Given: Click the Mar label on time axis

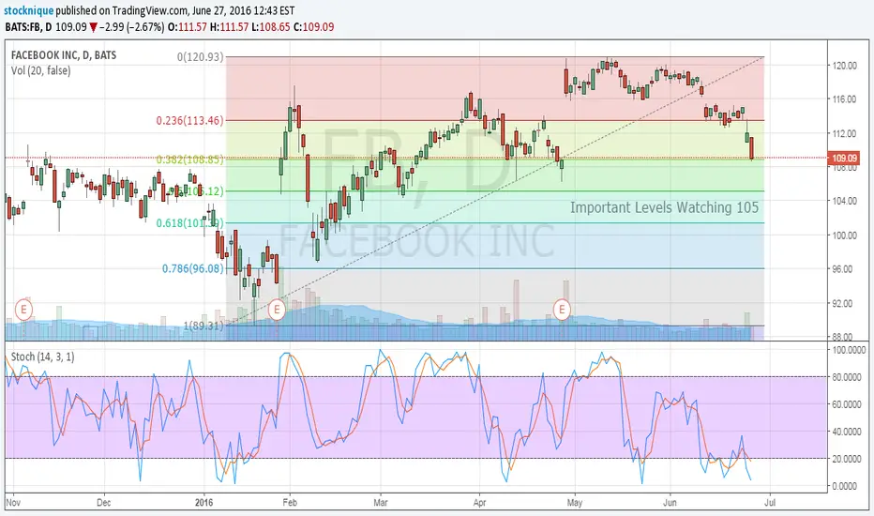Looking at the screenshot, I should 381,503.
